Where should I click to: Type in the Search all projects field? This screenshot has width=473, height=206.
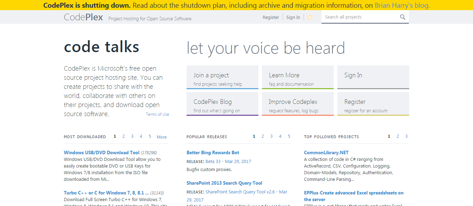pos(359,17)
